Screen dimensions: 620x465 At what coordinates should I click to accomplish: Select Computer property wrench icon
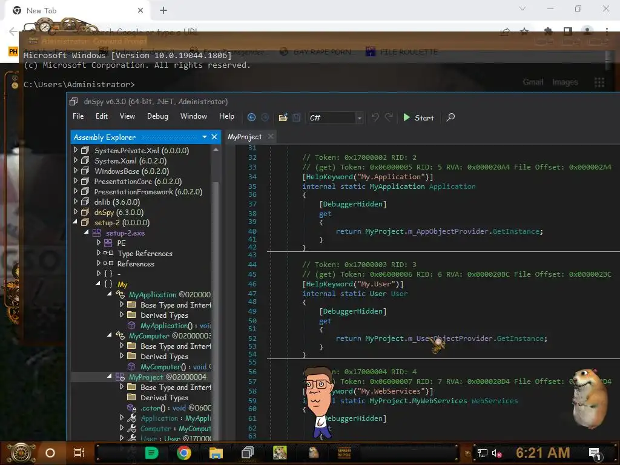(132, 428)
